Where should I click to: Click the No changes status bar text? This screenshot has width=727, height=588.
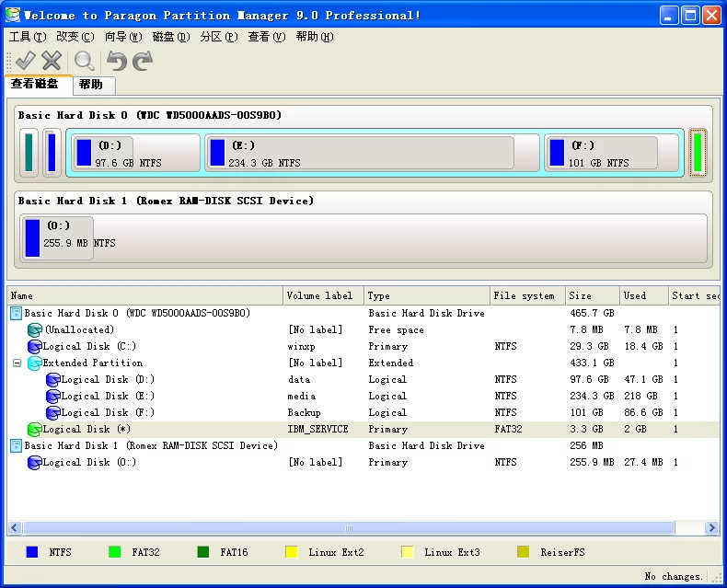674,576
